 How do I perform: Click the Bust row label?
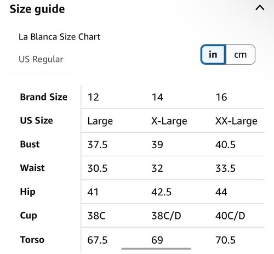tap(30, 144)
